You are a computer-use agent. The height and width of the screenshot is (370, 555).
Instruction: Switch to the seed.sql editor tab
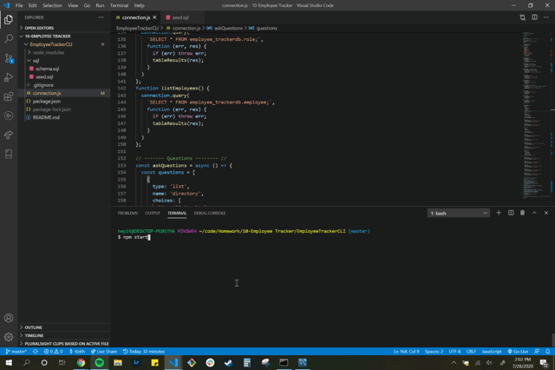[x=180, y=17]
